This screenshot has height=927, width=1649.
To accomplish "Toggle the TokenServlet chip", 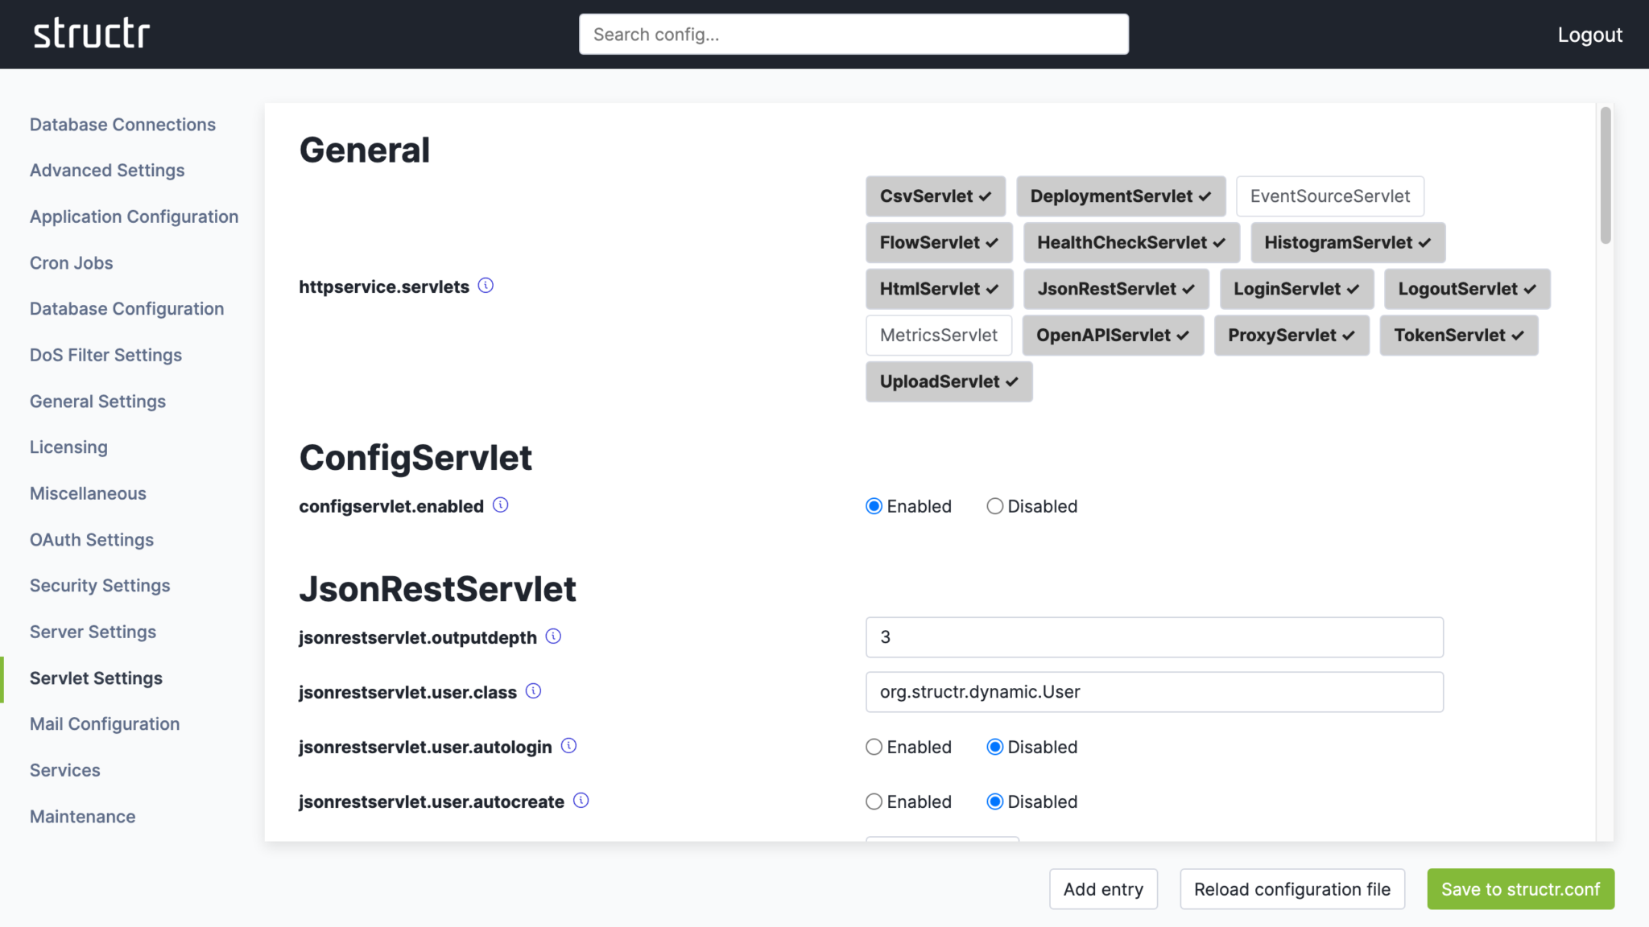I will coord(1459,336).
